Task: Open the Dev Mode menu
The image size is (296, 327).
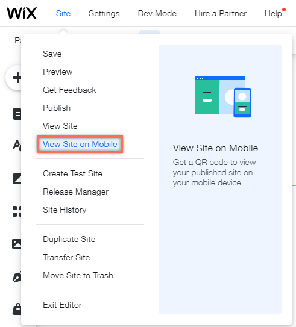Action: (157, 14)
